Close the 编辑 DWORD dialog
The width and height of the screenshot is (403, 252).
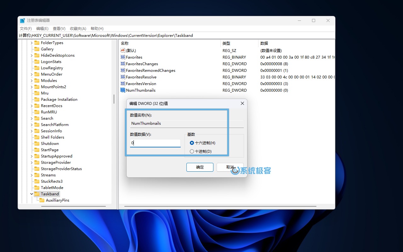pos(242,103)
